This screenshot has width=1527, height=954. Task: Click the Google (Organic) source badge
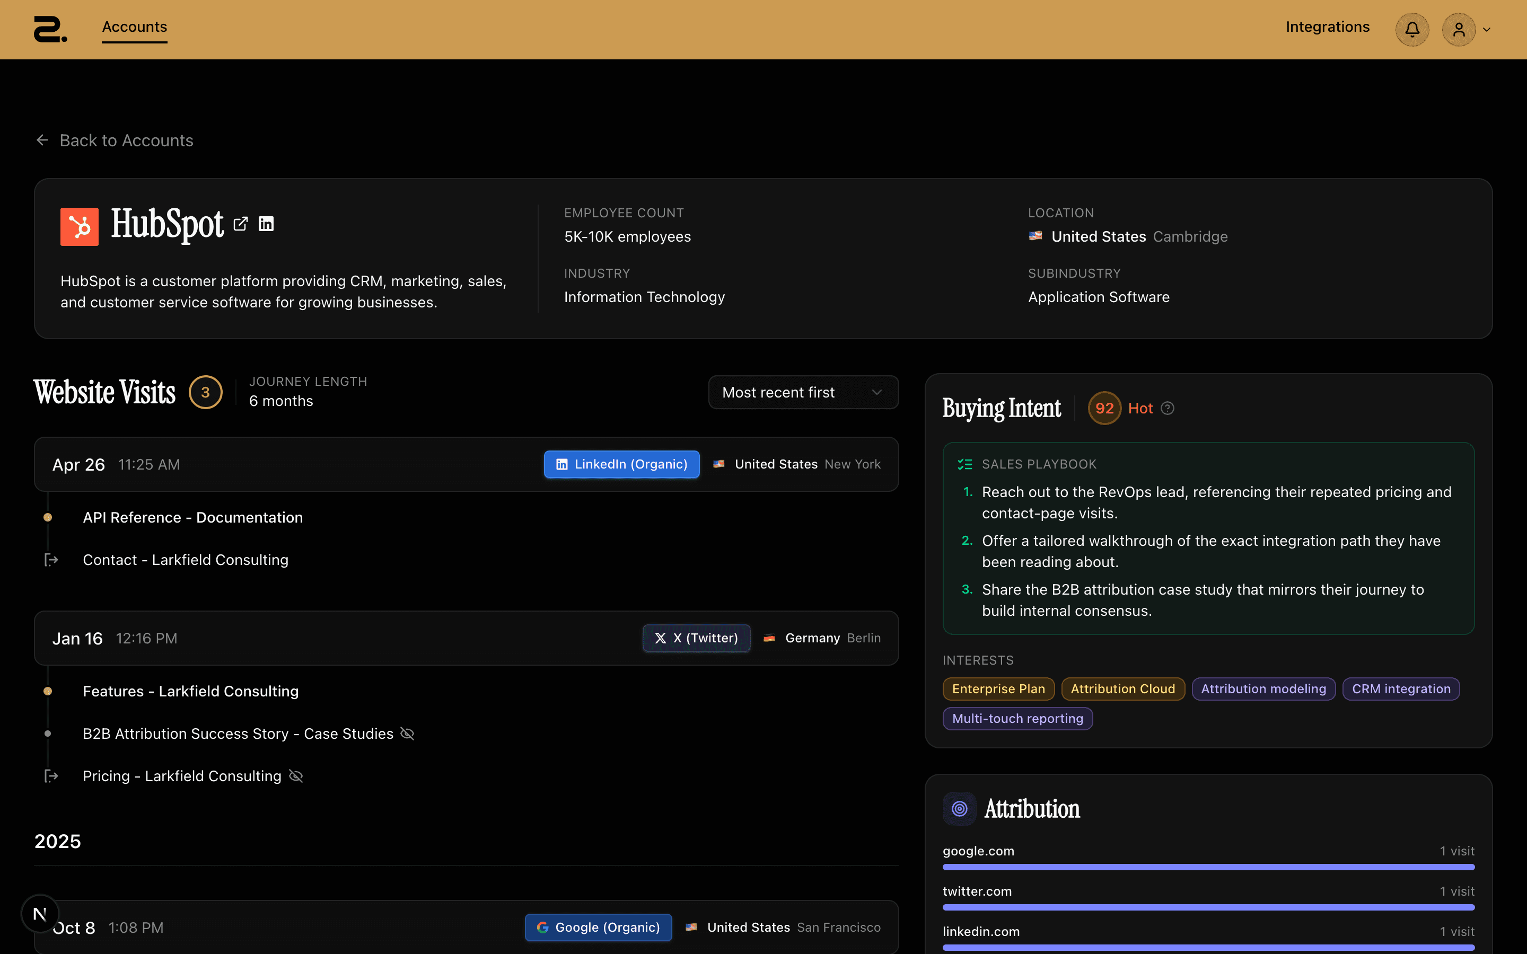[x=598, y=927]
